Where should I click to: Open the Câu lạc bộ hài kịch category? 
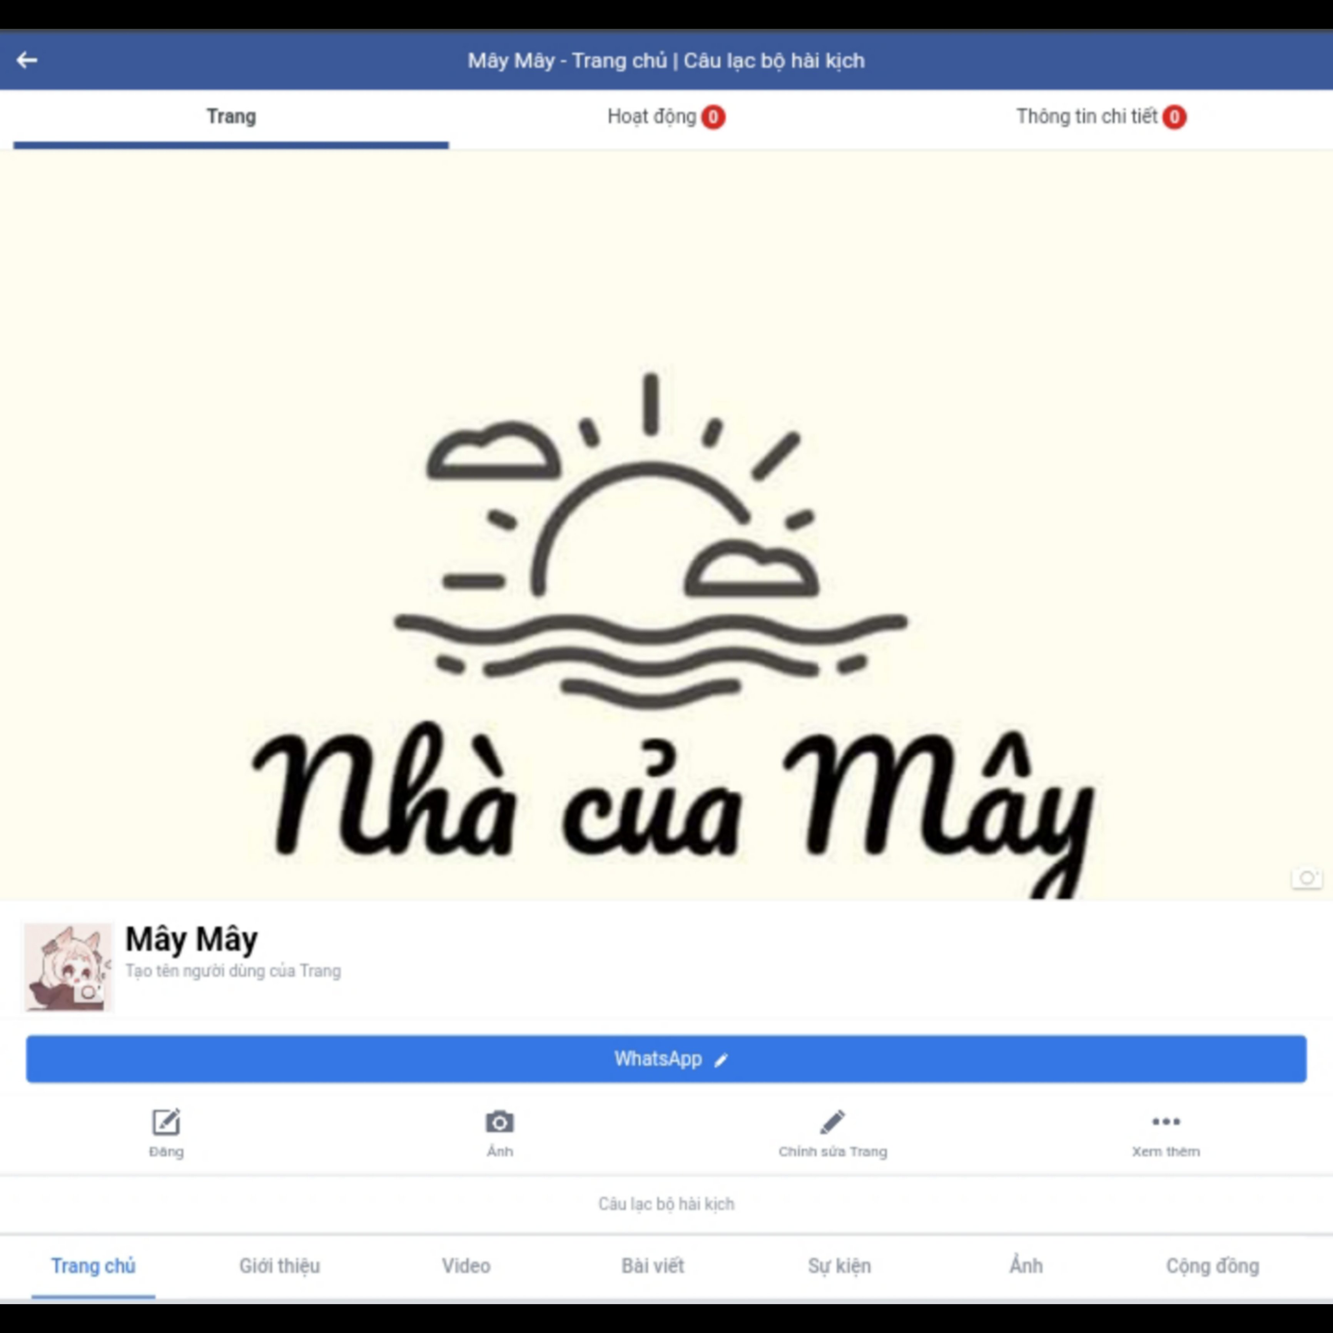(x=666, y=1204)
